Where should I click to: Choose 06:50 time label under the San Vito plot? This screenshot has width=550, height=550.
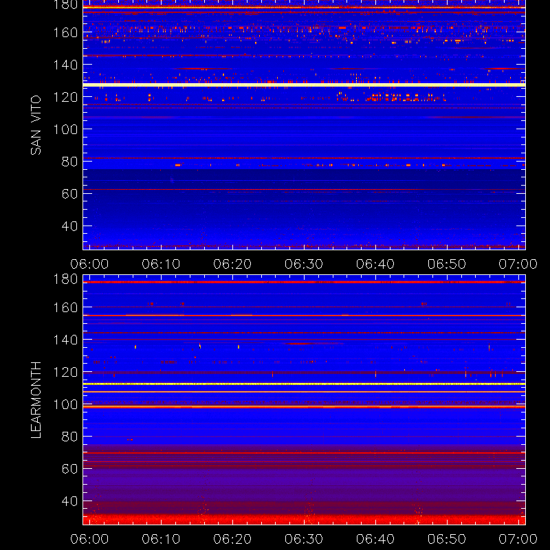[446, 264]
